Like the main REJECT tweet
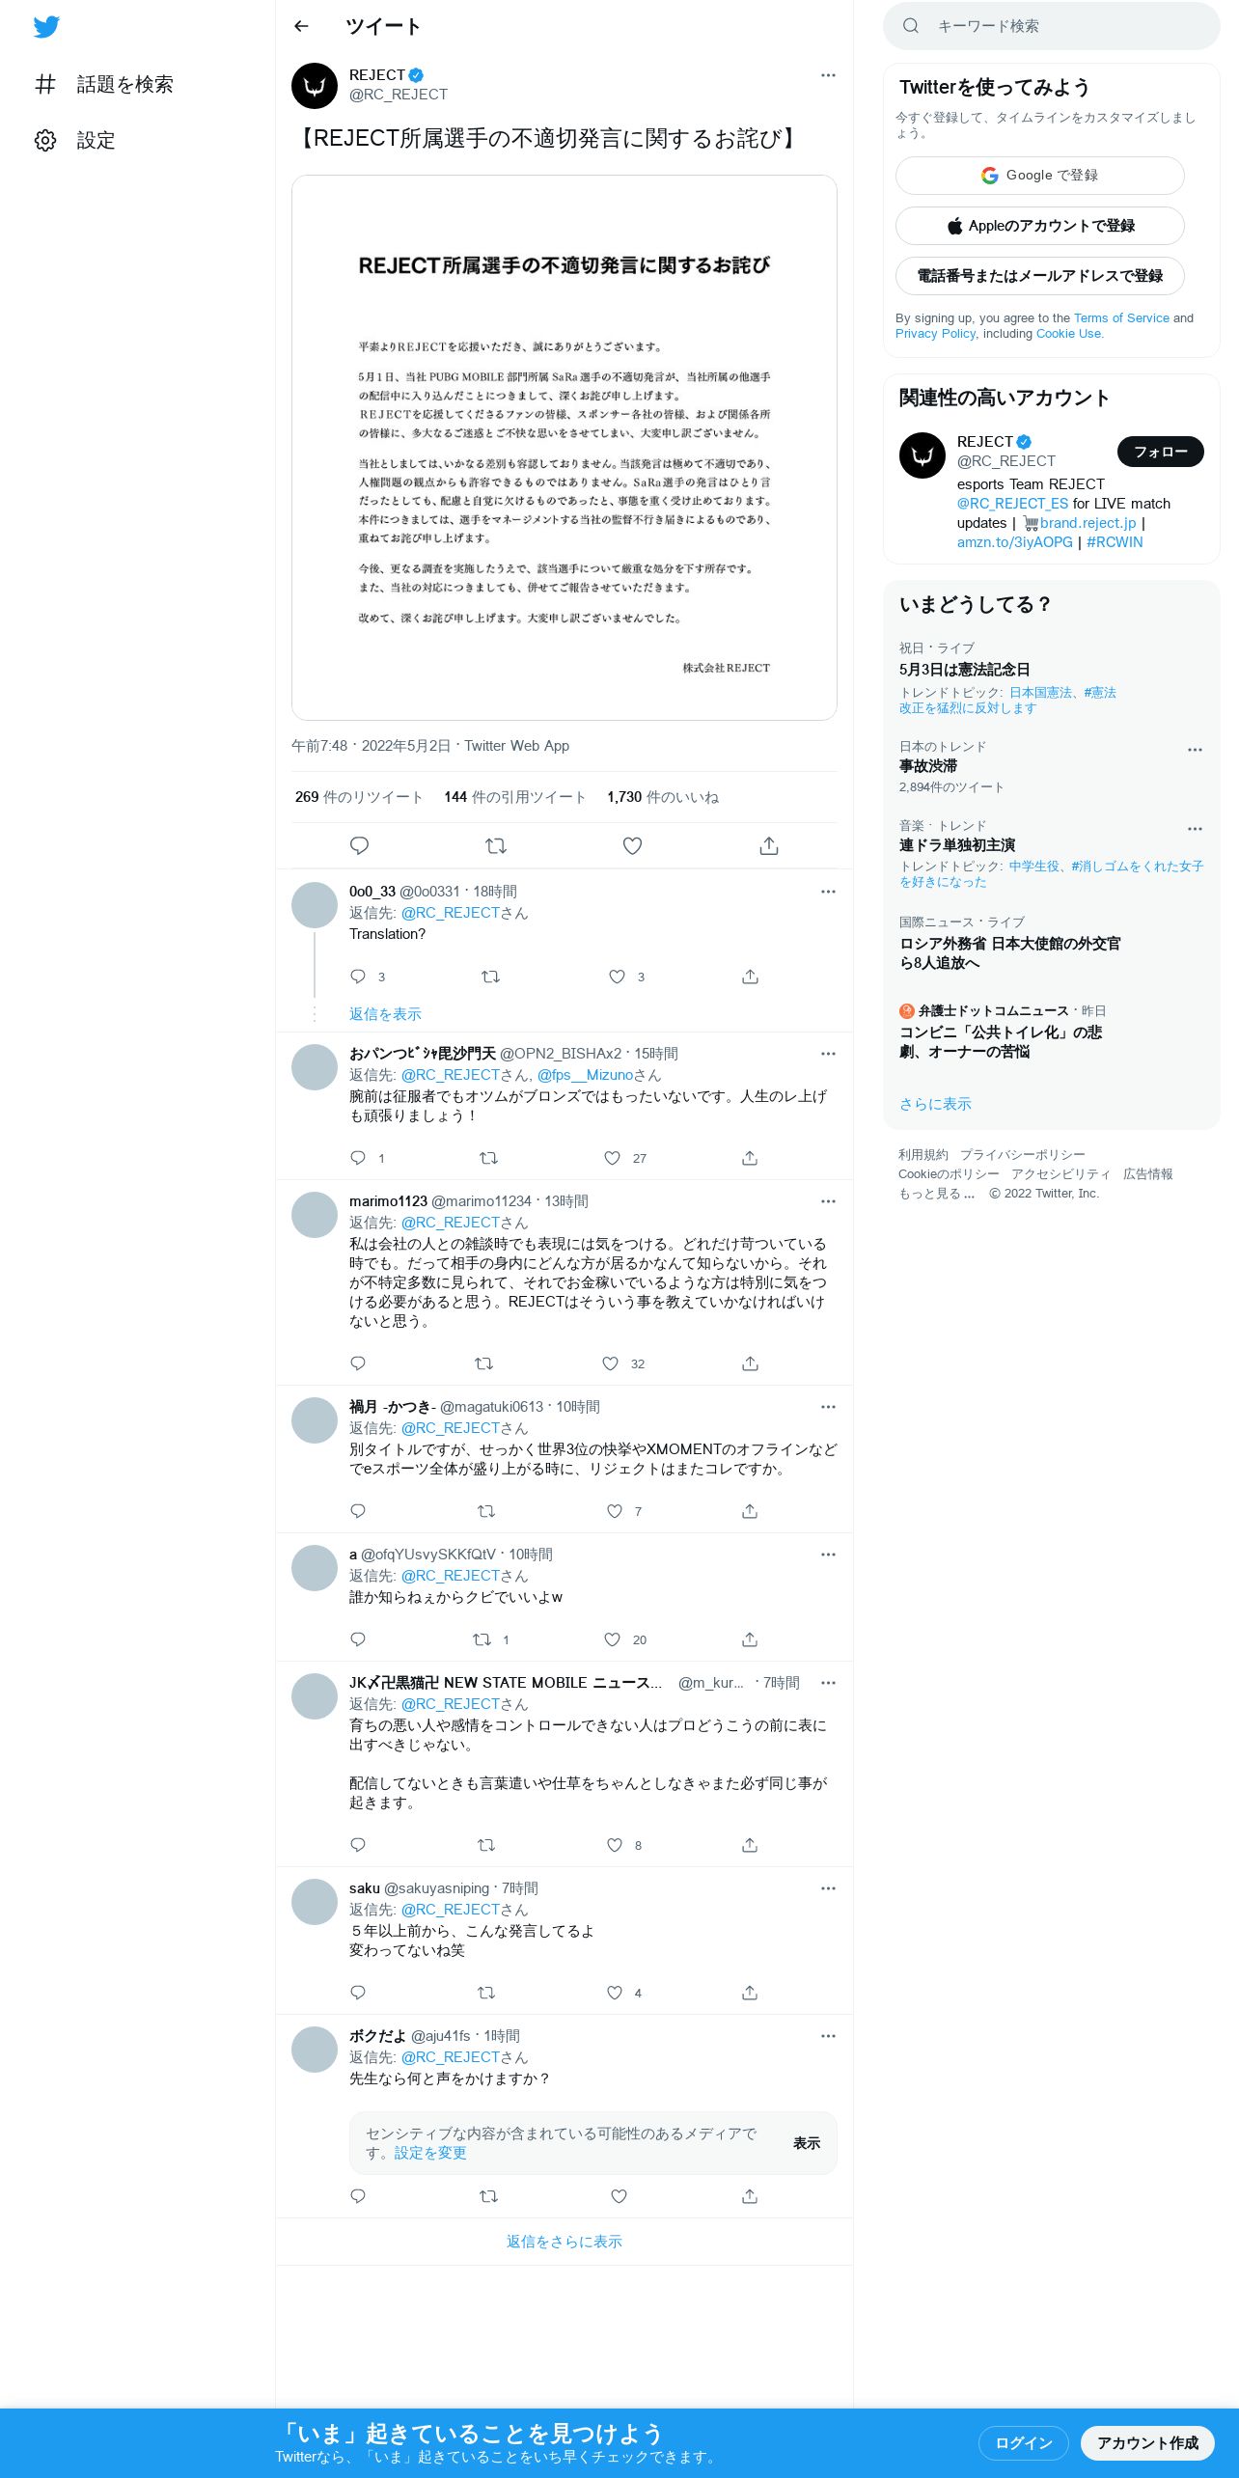This screenshot has height=2478, width=1239. point(632,845)
